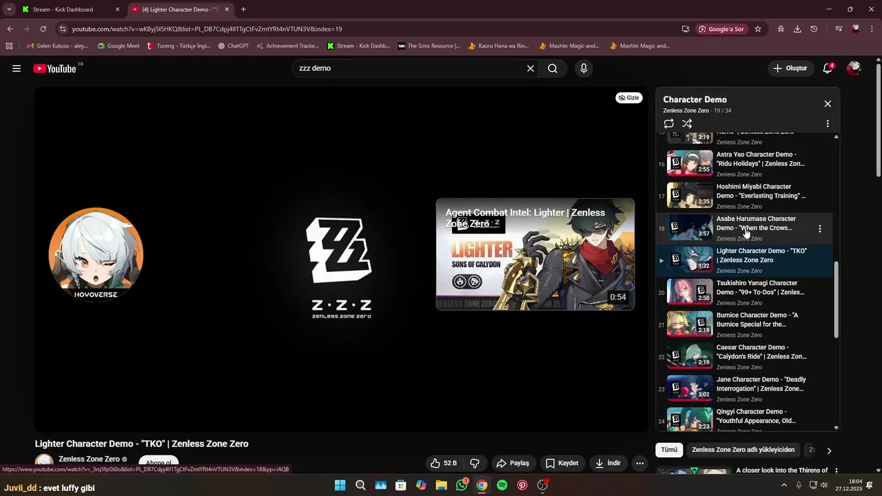Open Zenless Zone Zero channel name link

pyautogui.click(x=89, y=459)
